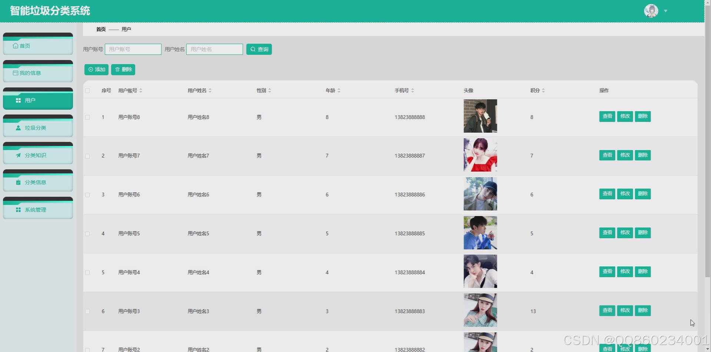Image resolution: width=711 pixels, height=352 pixels.
Task: Click the 添加 button
Action: pos(96,70)
